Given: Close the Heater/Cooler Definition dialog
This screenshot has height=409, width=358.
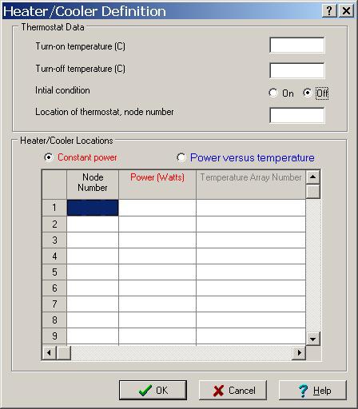Looking at the screenshot, I should pyautogui.click(x=346, y=11).
